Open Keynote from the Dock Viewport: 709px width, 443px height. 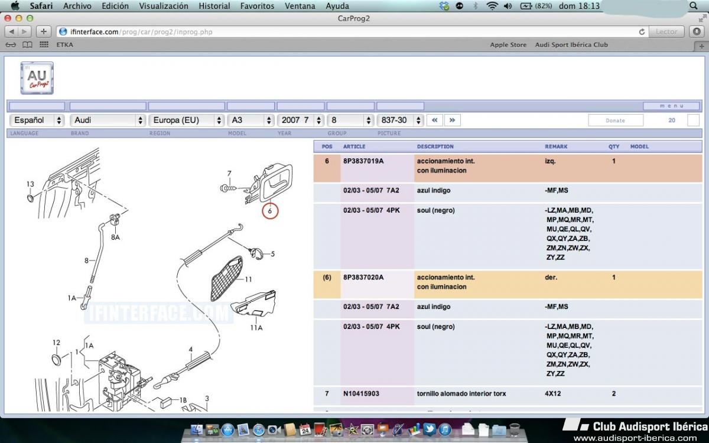pos(383,429)
